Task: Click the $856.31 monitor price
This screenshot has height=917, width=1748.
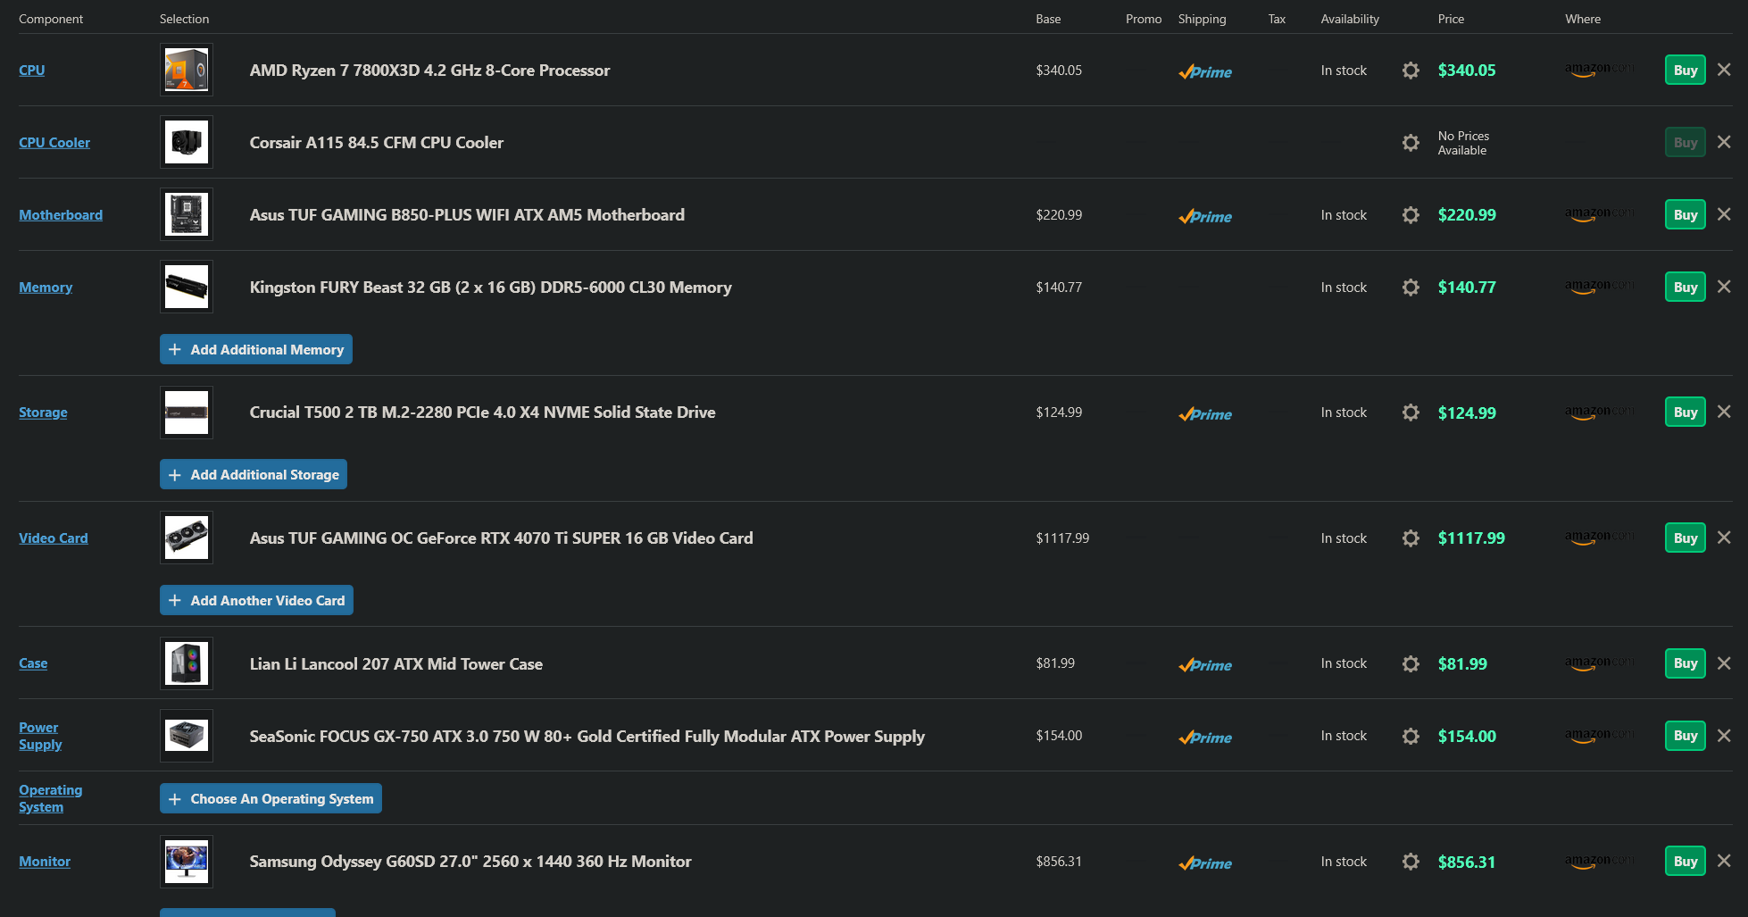Action: [1467, 862]
